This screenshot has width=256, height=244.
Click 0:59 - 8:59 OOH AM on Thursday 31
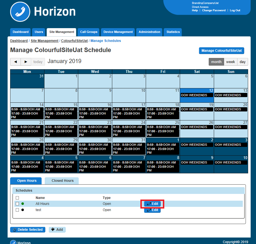click(x=129, y=145)
